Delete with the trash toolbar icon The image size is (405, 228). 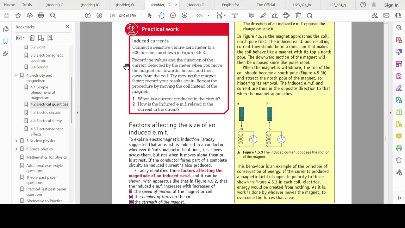coord(298,16)
